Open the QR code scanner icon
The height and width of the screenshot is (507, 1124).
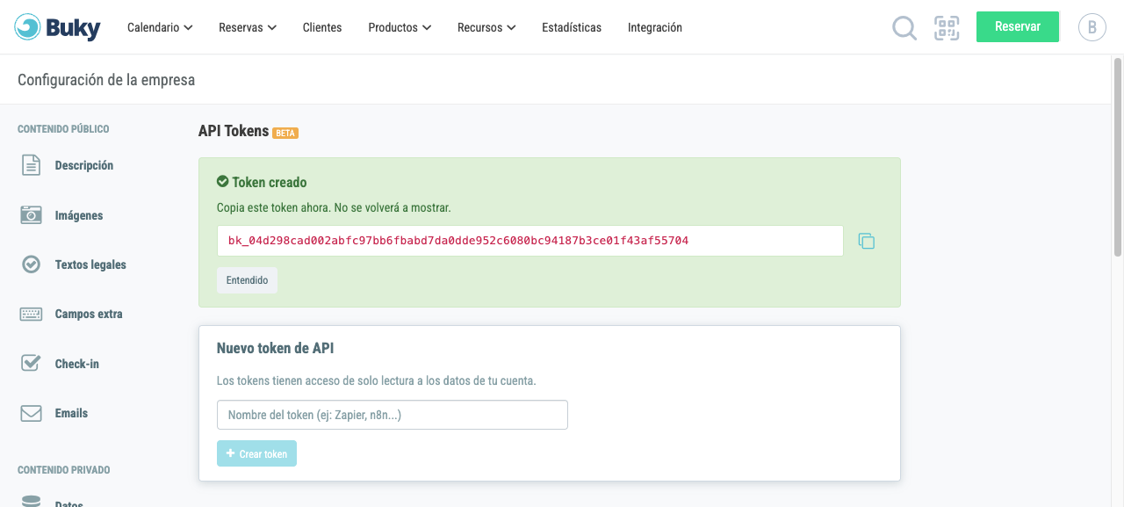[x=947, y=28]
